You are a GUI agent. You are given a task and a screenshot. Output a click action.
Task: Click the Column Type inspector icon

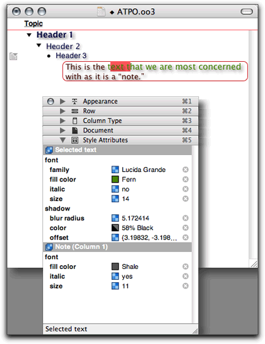tap(74, 121)
